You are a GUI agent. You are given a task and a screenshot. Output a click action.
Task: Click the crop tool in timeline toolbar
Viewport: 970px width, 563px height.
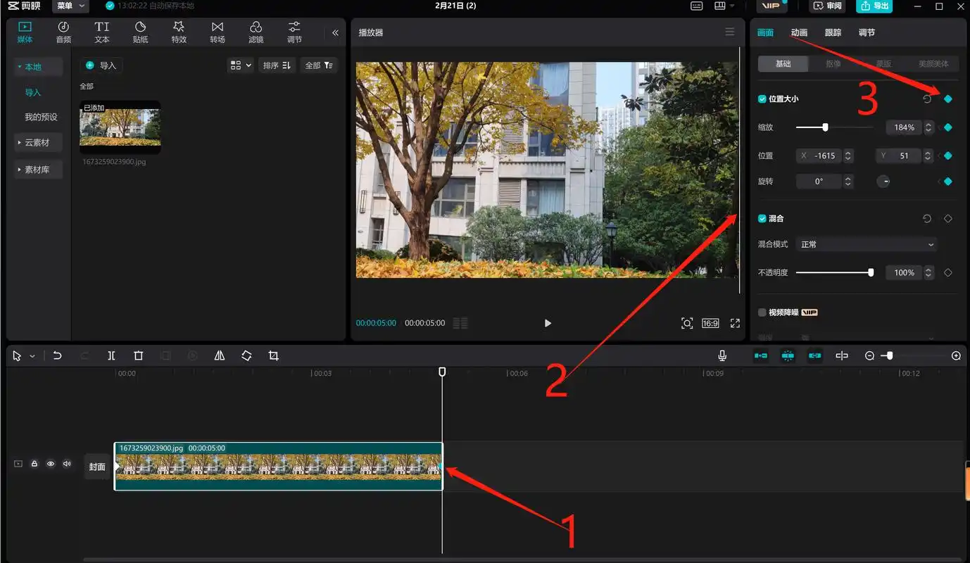coord(274,356)
